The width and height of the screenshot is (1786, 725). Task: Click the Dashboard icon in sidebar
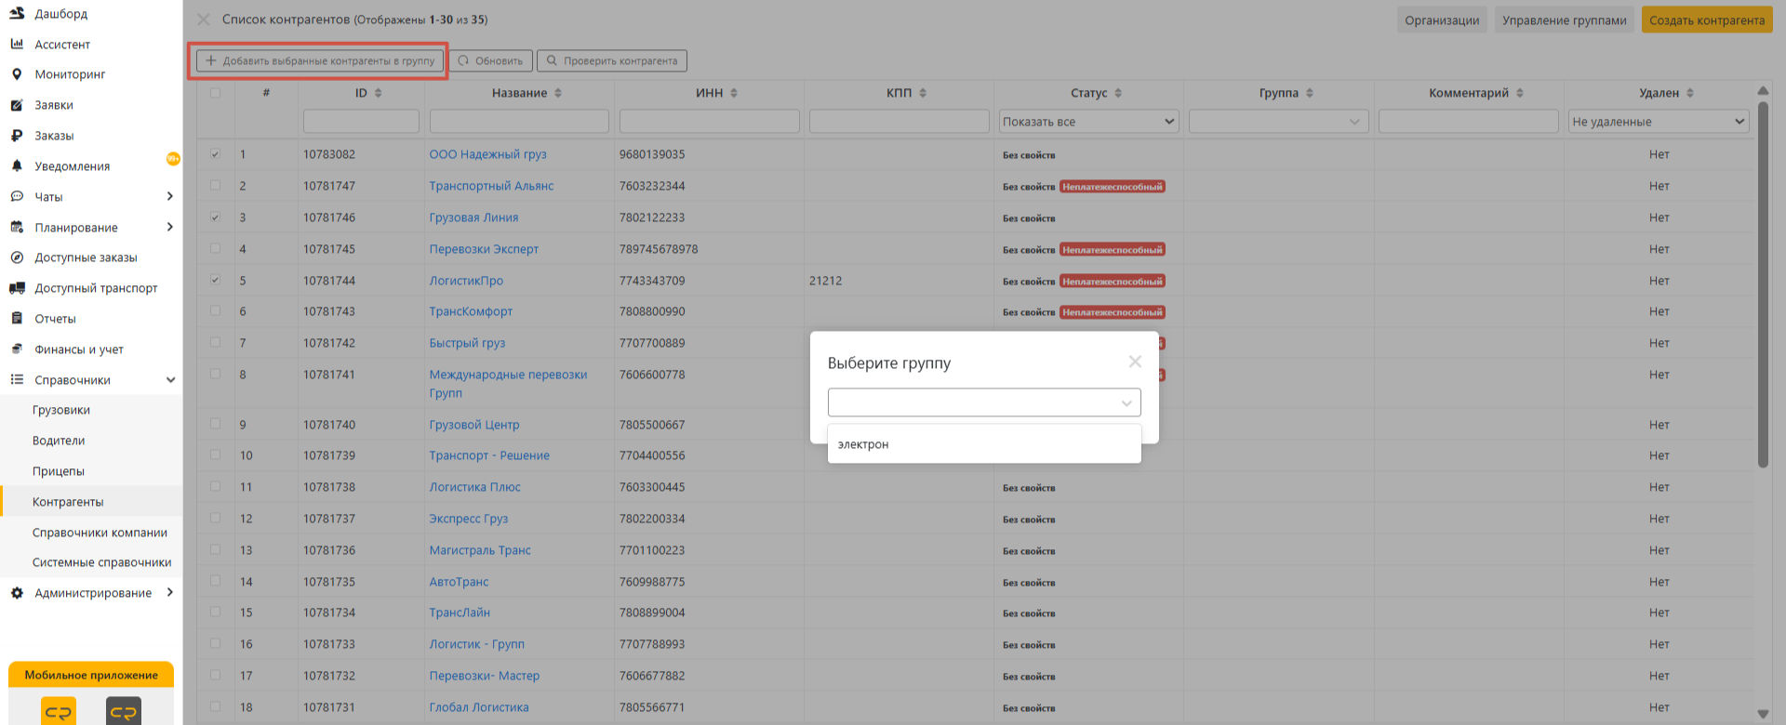tap(17, 14)
